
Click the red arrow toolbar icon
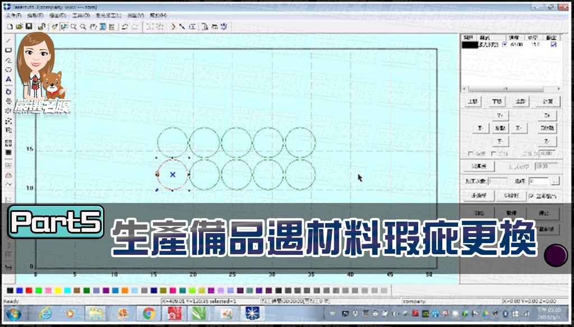tap(173, 26)
